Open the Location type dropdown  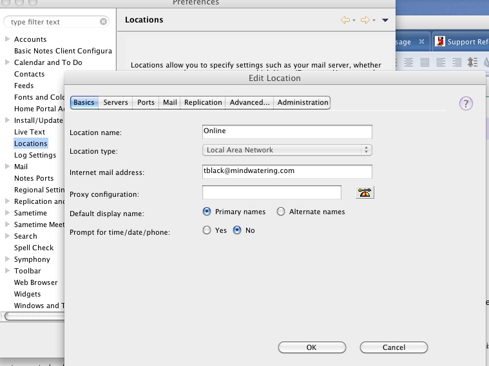(x=287, y=150)
